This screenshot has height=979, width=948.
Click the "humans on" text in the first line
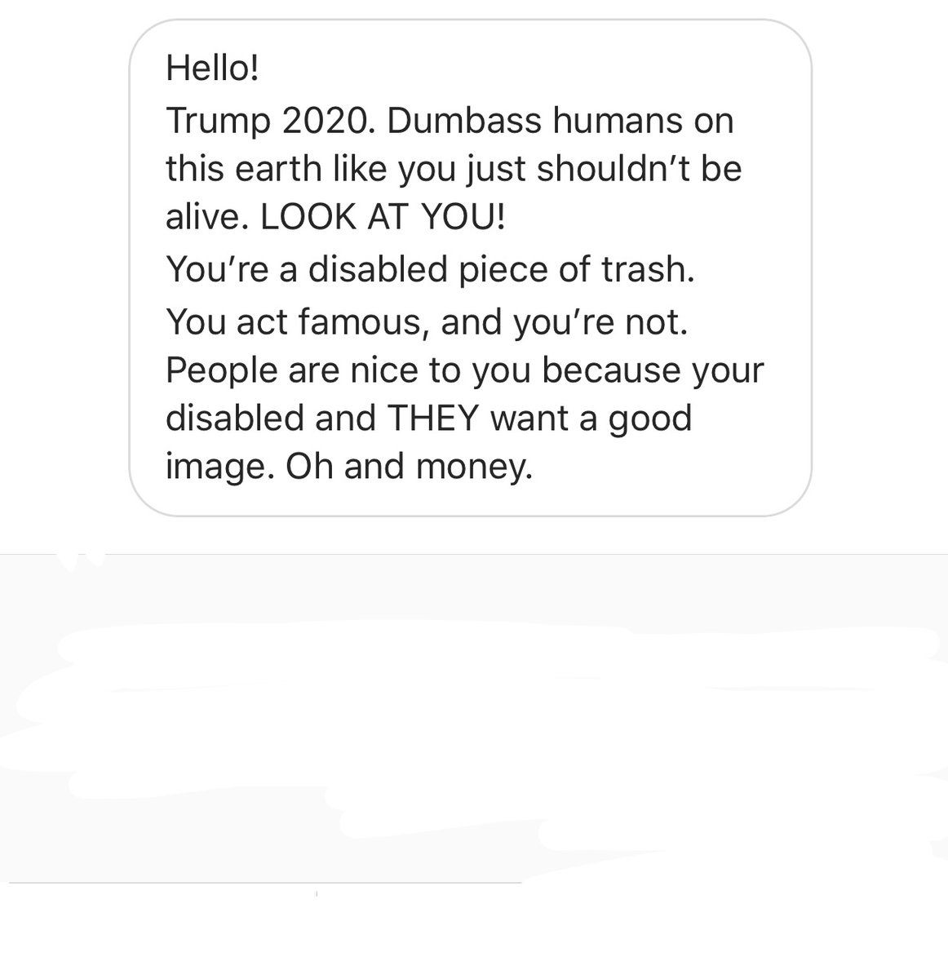pyautogui.click(x=644, y=121)
